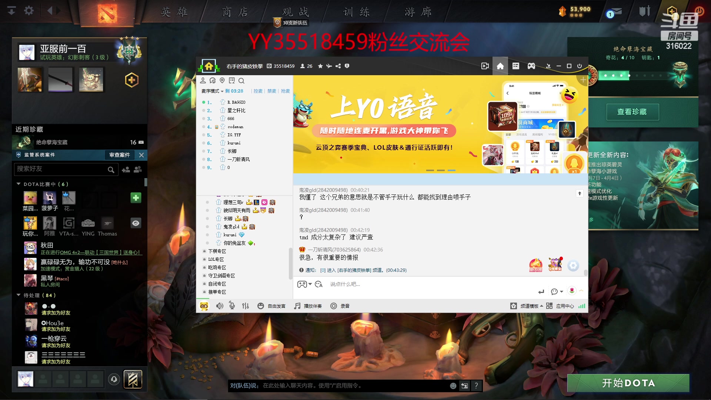Open Dota settings gear icon
Screen dimensions: 711x400
pyautogui.click(x=29, y=10)
